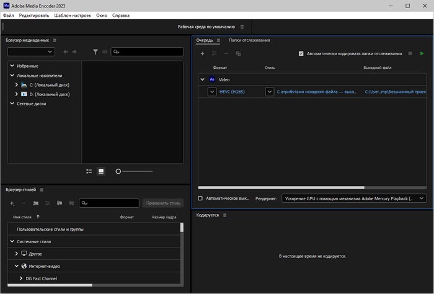Screen dimensions: 434x294
Task: Click the Import presets icon
Action: pyautogui.click(x=60, y=203)
